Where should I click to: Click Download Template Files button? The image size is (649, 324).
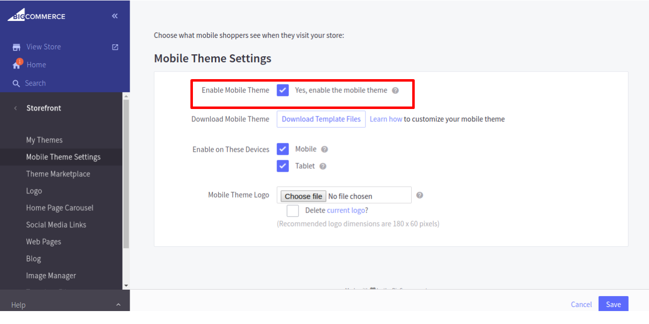pos(321,119)
